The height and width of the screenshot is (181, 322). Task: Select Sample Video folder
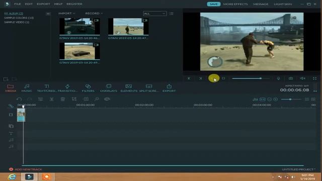[17, 22]
